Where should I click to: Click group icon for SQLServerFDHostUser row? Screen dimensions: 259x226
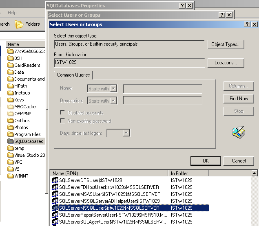point(55,187)
